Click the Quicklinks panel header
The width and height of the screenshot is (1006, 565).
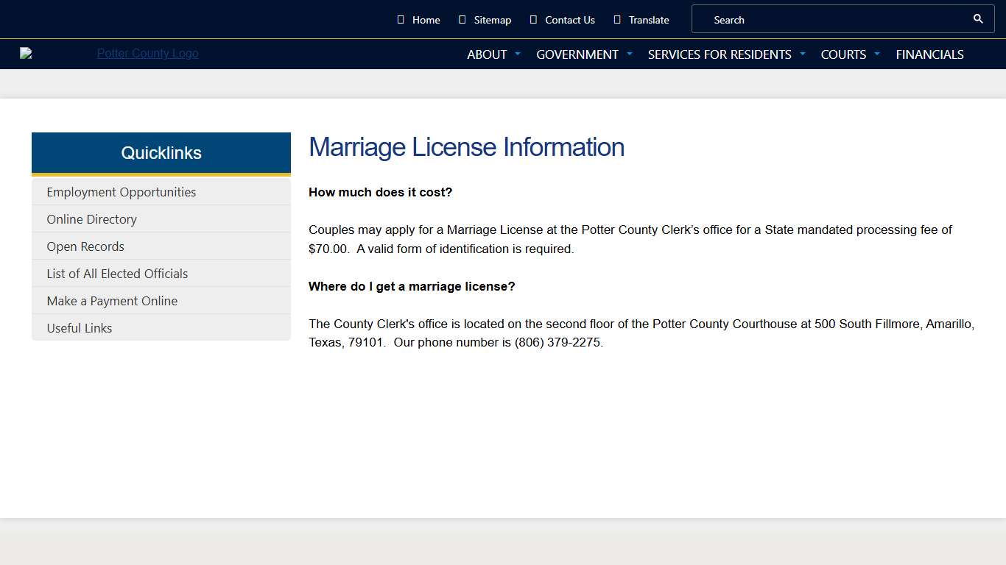point(161,152)
